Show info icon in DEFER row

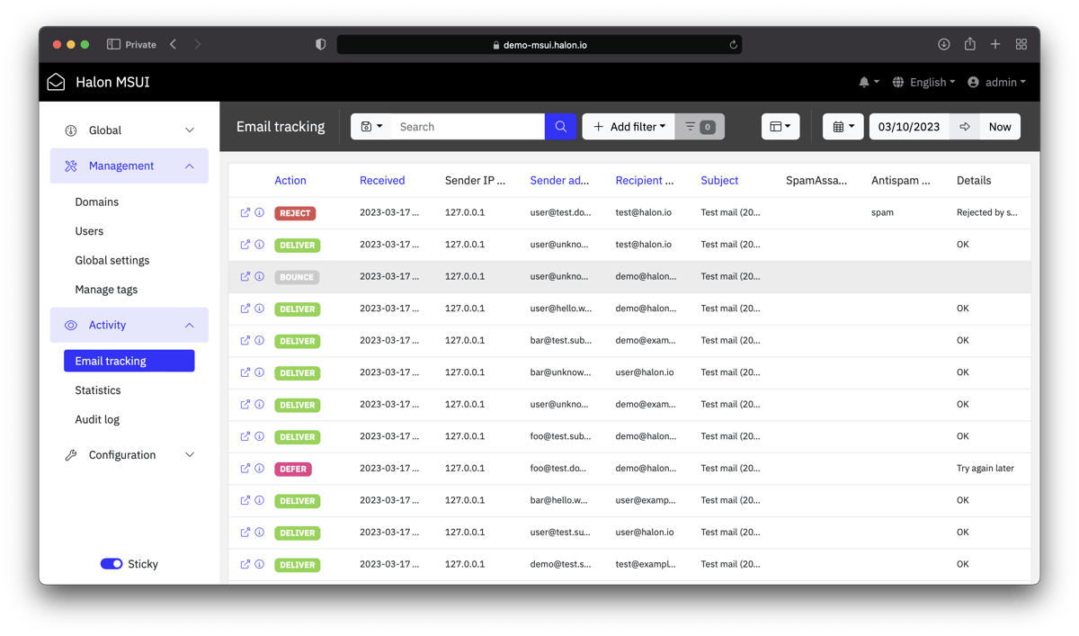point(259,469)
